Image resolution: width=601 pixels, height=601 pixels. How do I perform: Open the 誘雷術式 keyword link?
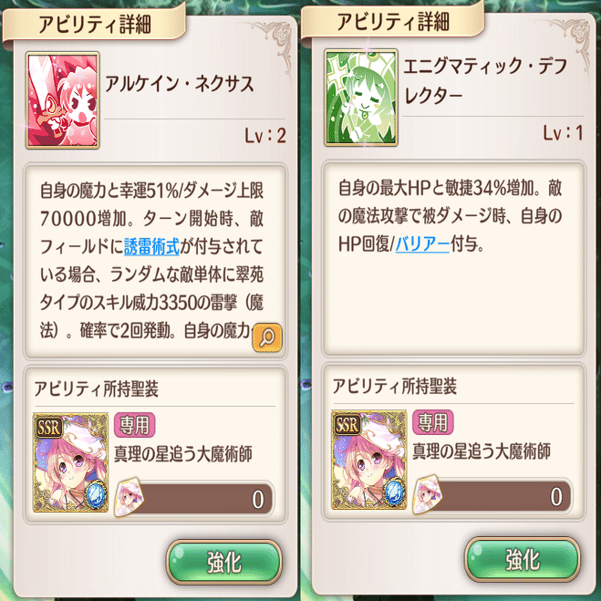151,246
